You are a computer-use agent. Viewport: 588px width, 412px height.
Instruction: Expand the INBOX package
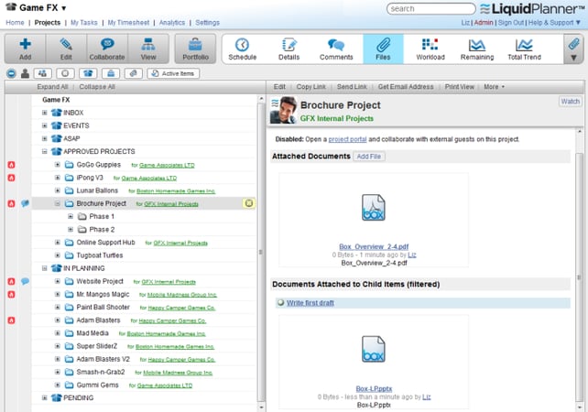click(45, 113)
